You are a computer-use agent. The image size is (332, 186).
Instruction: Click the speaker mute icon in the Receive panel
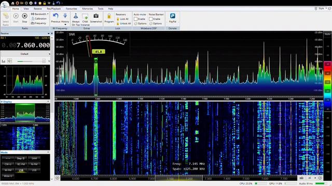pyautogui.click(x=9, y=61)
